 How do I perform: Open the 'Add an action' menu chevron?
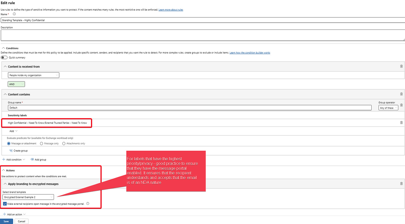coord(24,215)
